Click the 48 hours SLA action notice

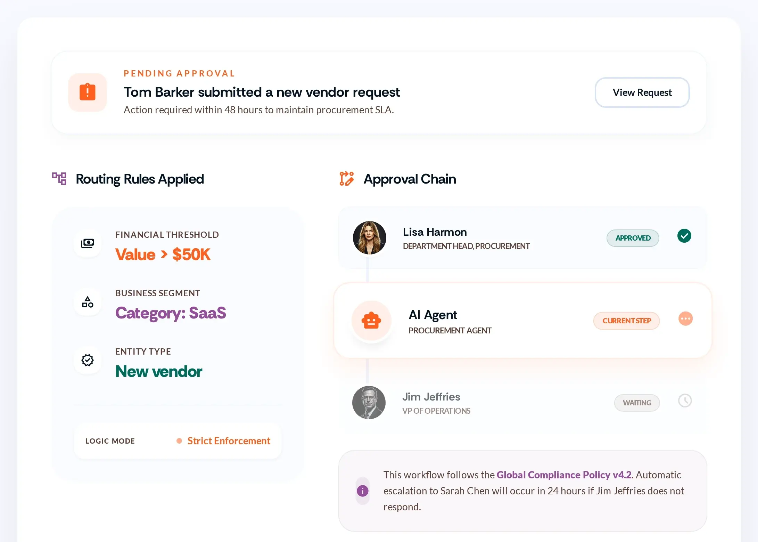(x=259, y=110)
